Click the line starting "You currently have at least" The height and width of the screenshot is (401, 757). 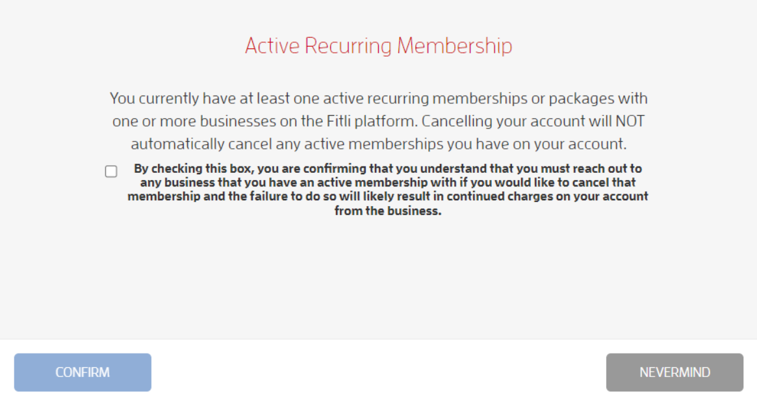[378, 99]
